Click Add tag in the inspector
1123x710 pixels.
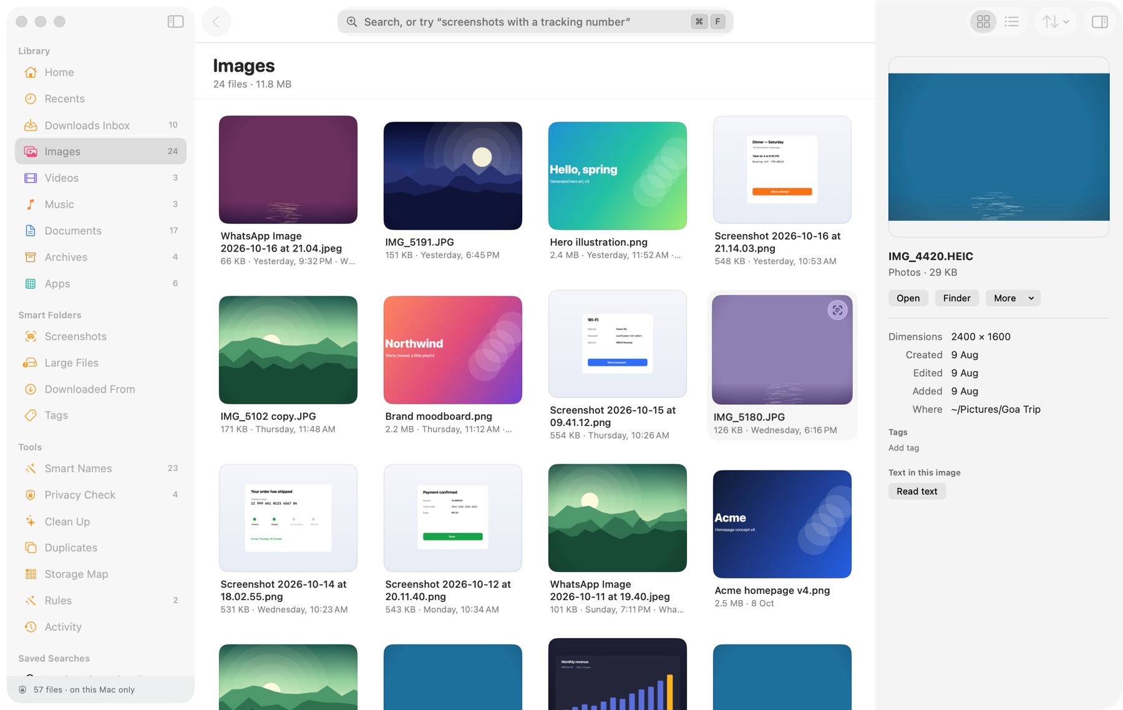[x=903, y=448]
